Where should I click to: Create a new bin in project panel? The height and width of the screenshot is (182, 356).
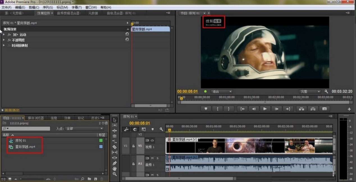[89, 179]
